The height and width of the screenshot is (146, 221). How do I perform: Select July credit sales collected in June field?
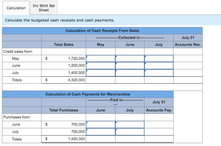click(130, 73)
